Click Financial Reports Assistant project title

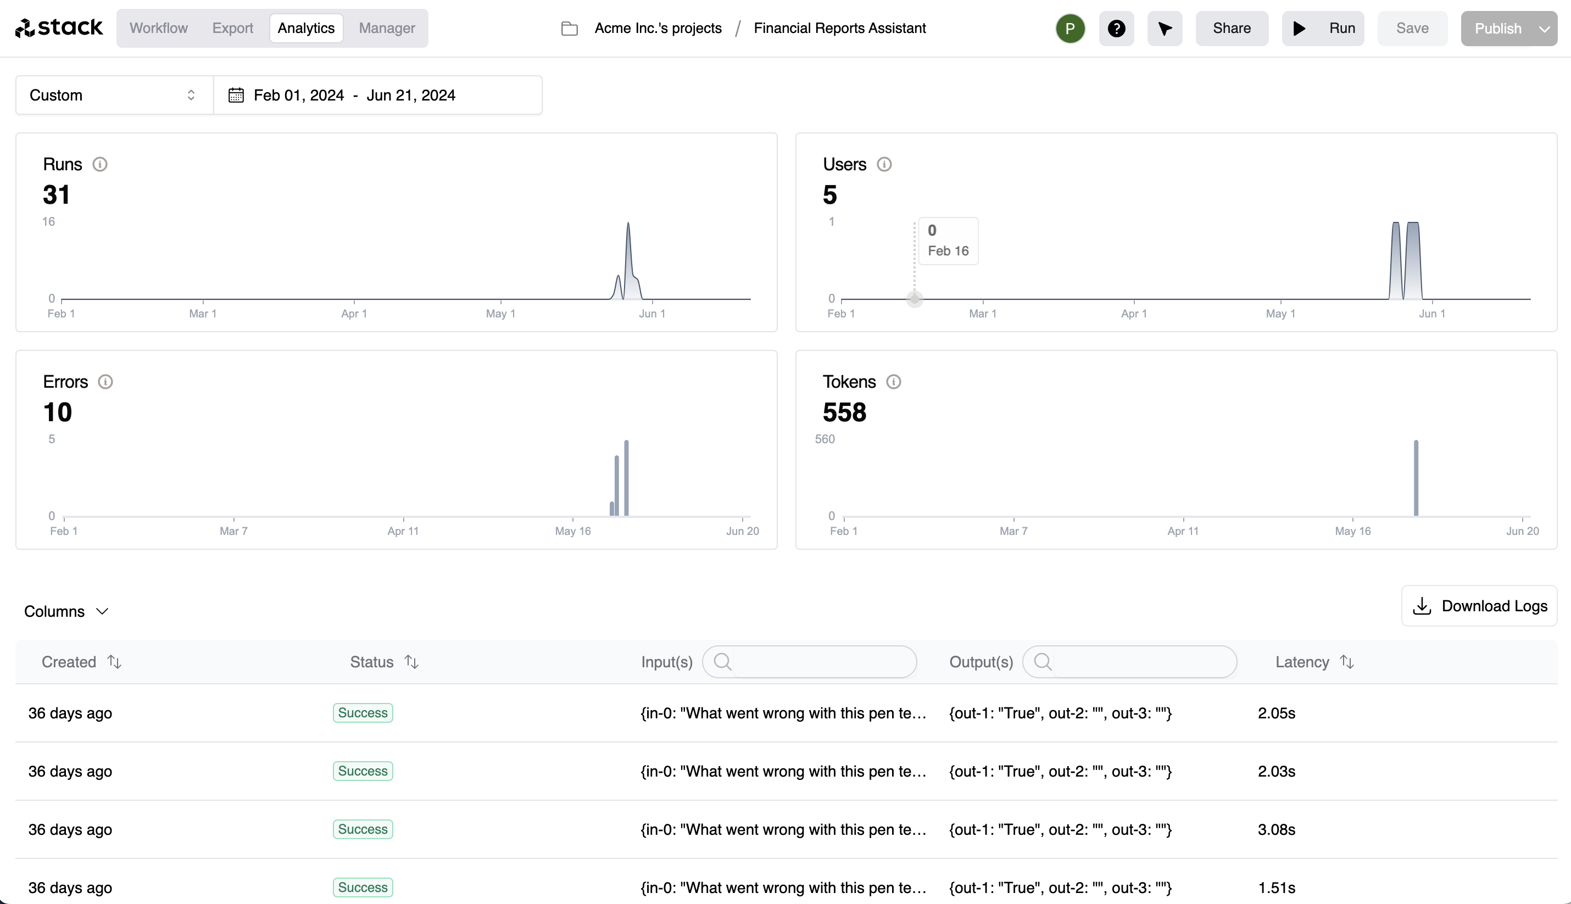click(839, 28)
